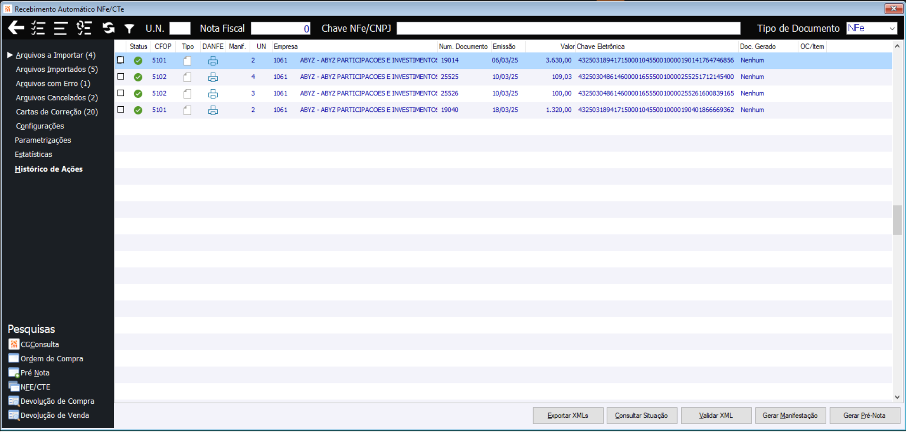
Task: Open Arquivos Cancelados (2)
Action: pos(57,98)
